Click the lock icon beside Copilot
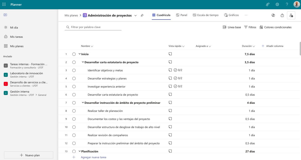Screen dimensions: 301x160 (x=282, y=15)
